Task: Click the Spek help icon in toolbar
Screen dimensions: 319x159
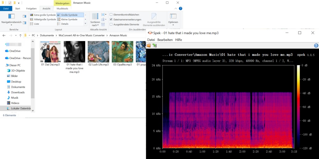Action: coord(316,45)
